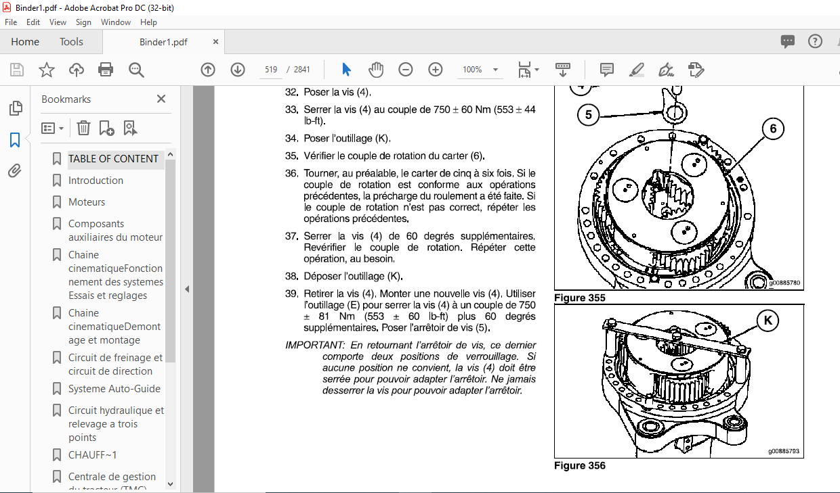Viewport: 840px width, 493px height.
Task: Open the sign document pen tool
Action: [666, 70]
